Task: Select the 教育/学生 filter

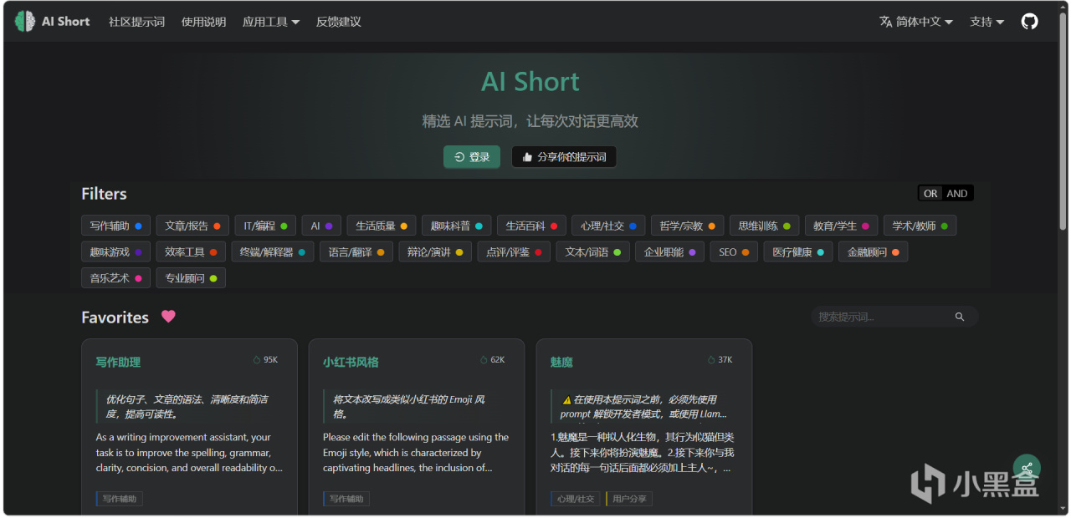Action: tap(841, 226)
